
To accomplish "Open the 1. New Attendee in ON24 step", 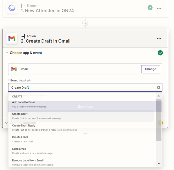I will 47,11.
